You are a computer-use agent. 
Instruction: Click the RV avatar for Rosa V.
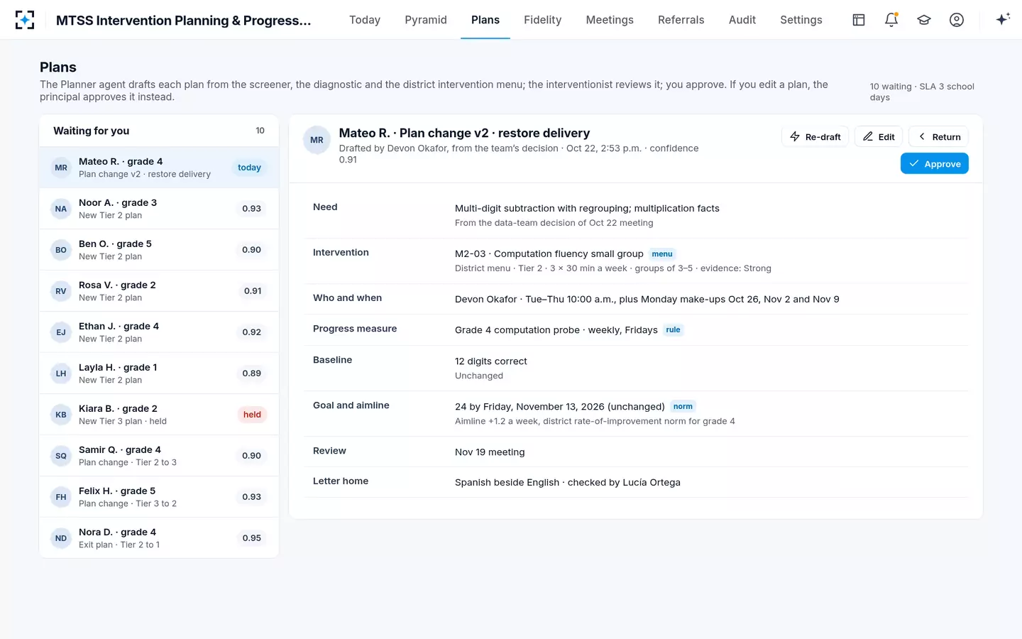click(61, 291)
